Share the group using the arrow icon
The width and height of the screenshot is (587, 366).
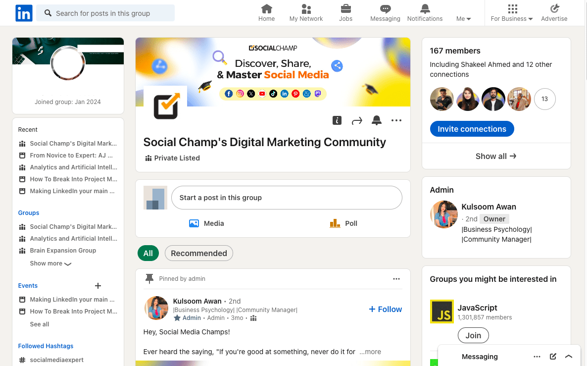click(x=357, y=120)
